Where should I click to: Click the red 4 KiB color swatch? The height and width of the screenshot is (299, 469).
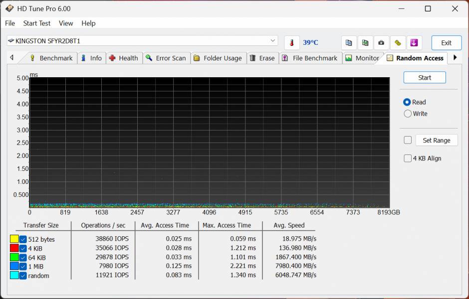click(14, 248)
